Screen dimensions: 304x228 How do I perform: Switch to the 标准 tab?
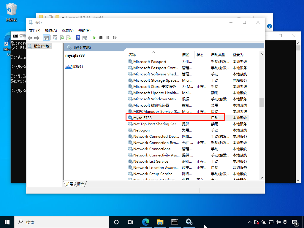pyautogui.click(x=80, y=184)
